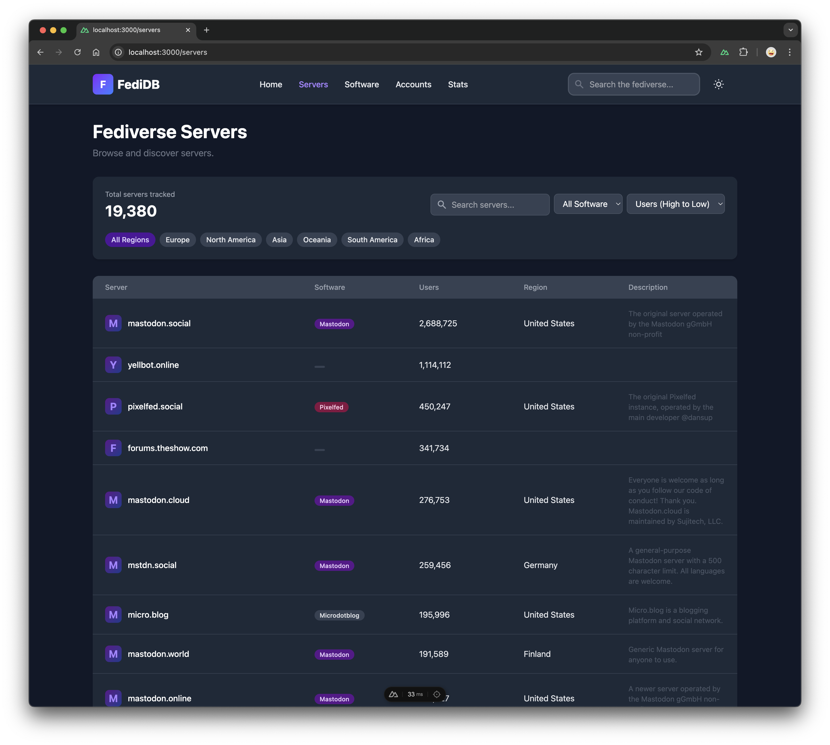This screenshot has width=830, height=745.
Task: Select the Servers nav item
Action: click(313, 84)
